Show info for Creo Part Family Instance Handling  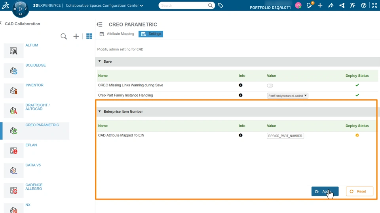coord(240,95)
